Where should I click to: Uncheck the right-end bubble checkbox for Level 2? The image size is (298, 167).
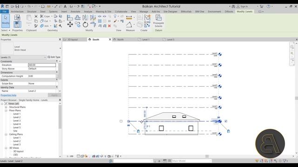click(x=226, y=121)
